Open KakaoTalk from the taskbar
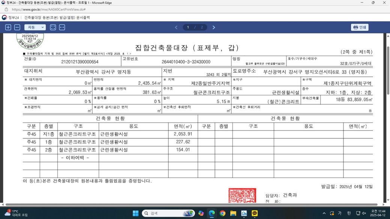Screen dimensions: 390x219 [x=255, y=213]
